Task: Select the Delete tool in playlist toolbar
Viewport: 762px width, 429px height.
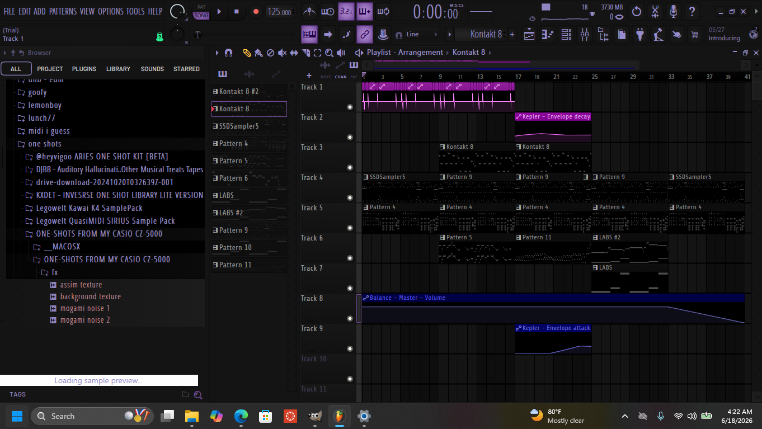Action: 270,53
